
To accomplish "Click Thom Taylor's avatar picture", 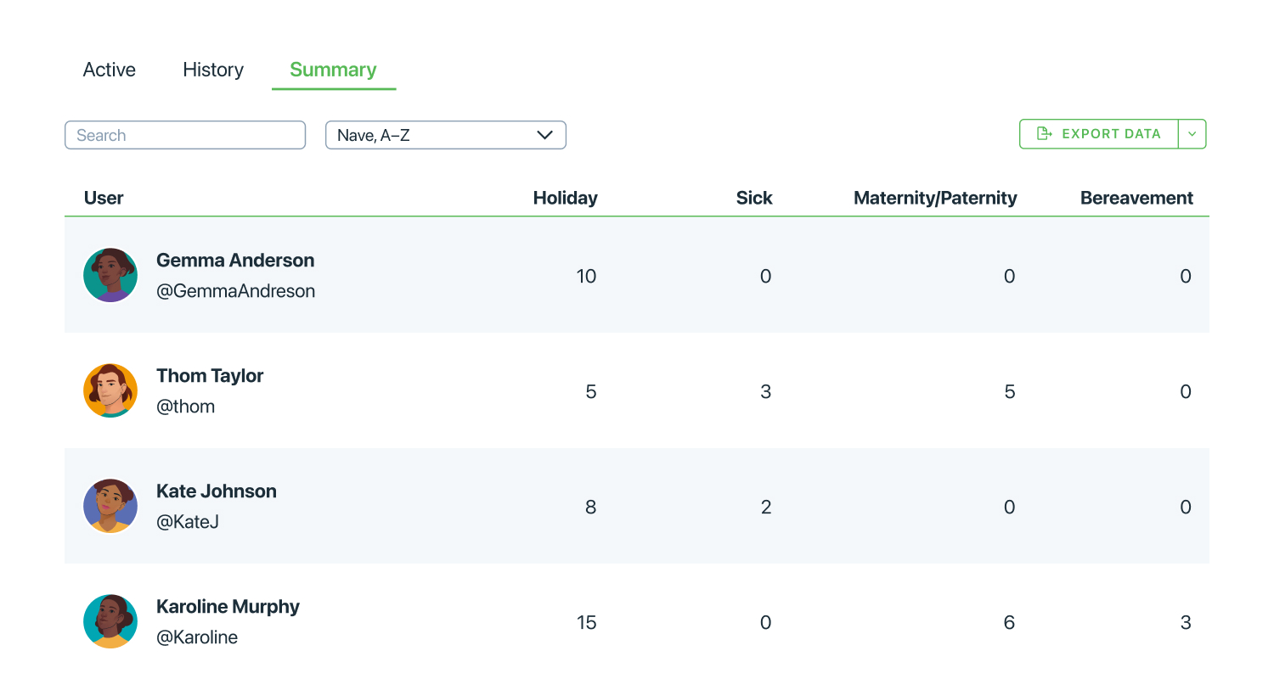I will coord(110,390).
